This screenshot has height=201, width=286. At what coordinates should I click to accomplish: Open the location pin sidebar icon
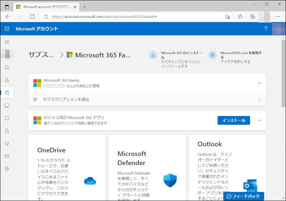coord(7,169)
